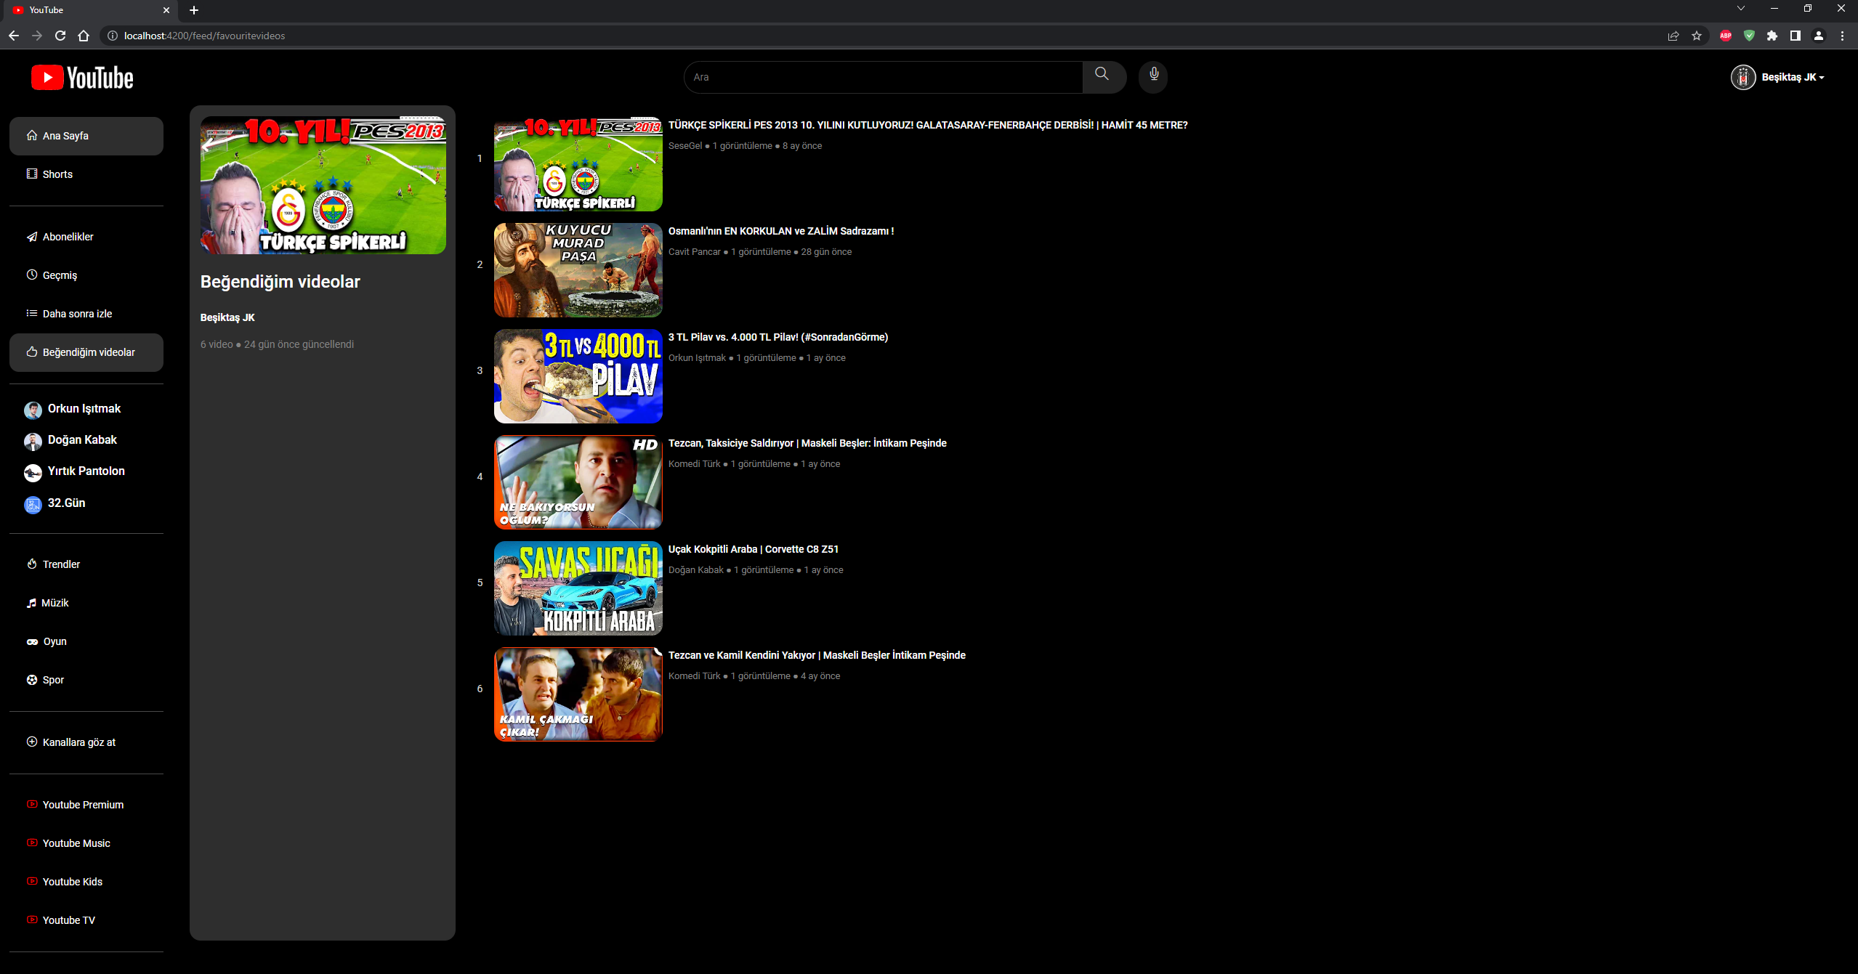1858x974 pixels.
Task: Open Youtube Premium from the sidebar
Action: pyautogui.click(x=82, y=805)
